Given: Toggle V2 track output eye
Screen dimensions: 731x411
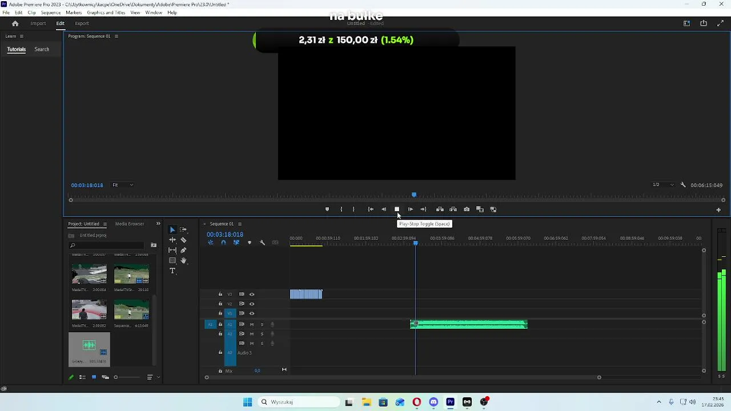Looking at the screenshot, I should 252,304.
